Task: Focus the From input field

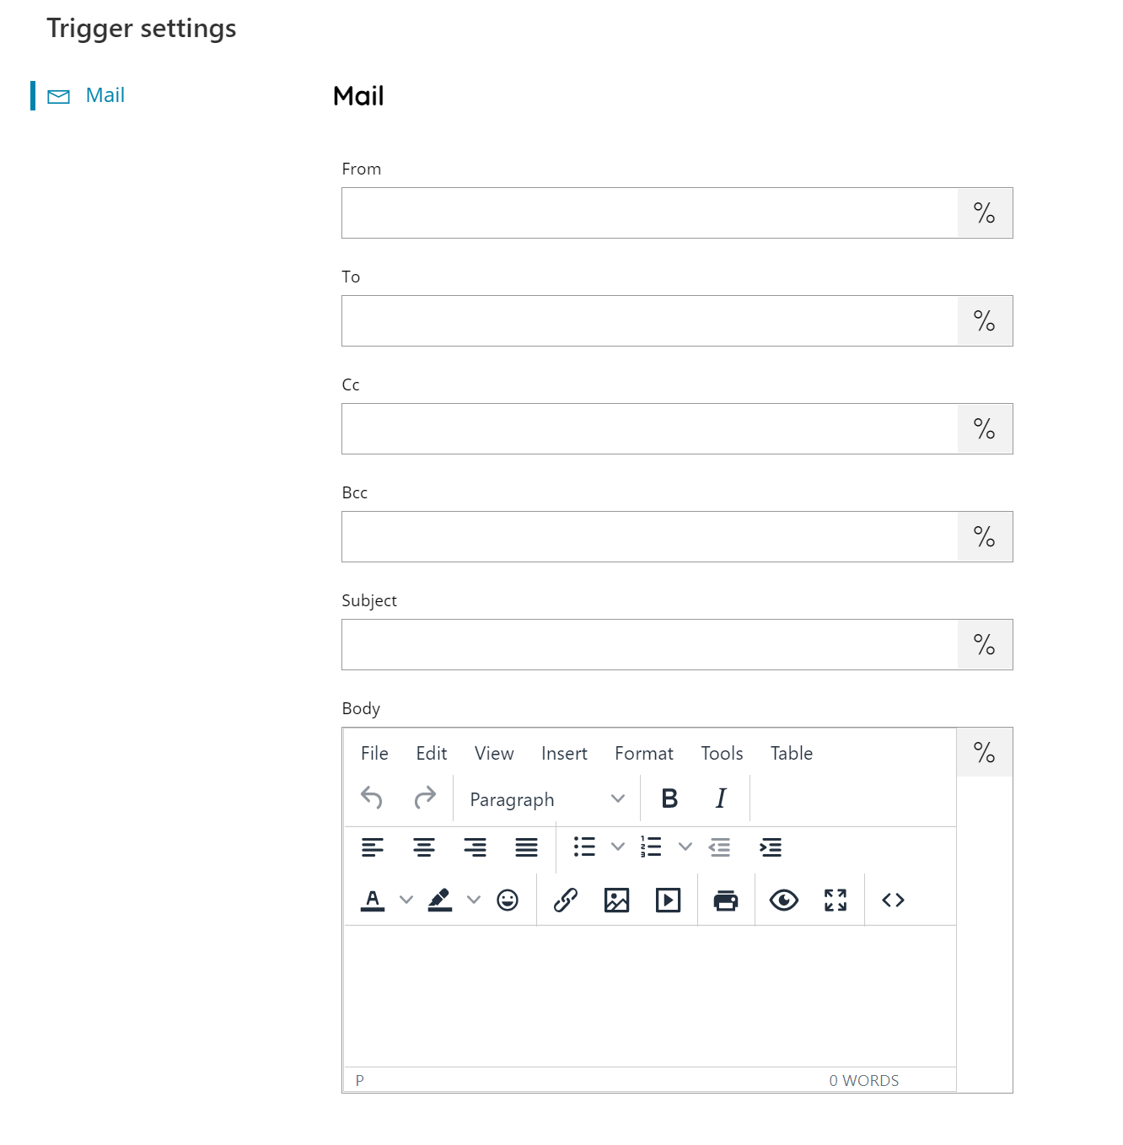Action: click(x=650, y=212)
